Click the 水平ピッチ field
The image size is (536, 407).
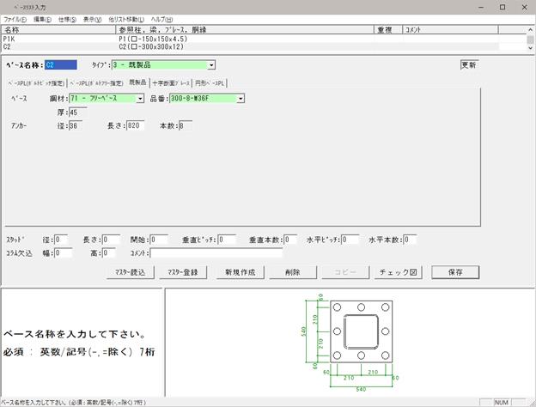tap(350, 240)
